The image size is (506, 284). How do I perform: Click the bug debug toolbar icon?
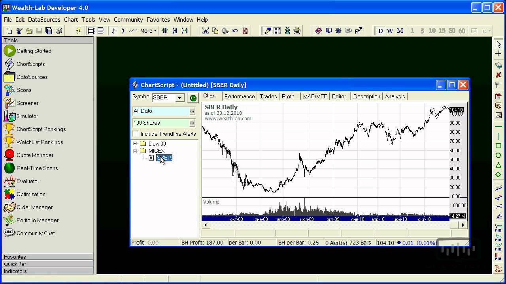coord(287,31)
